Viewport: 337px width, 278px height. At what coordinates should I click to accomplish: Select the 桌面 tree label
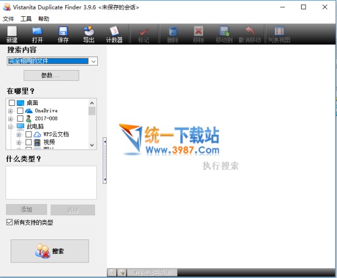(32, 103)
